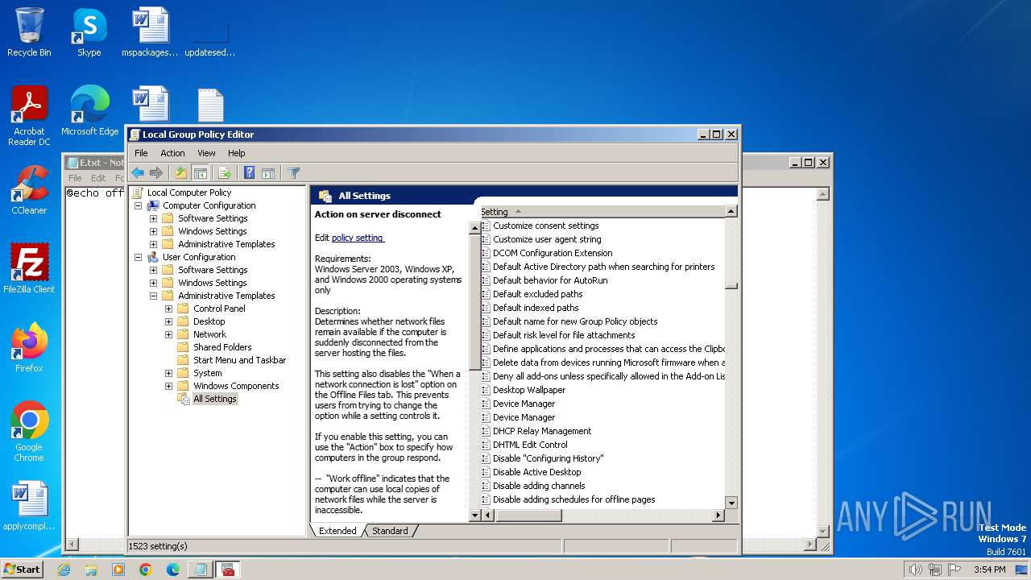This screenshot has width=1031, height=580.
Task: Expand Software Settings under Computer Configuration
Action: coord(153,218)
